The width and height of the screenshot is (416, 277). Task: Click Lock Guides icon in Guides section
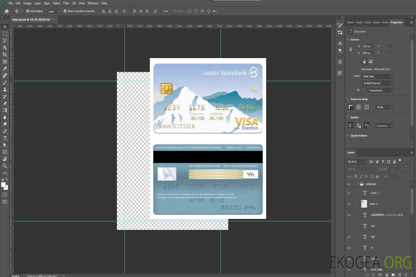(359, 126)
